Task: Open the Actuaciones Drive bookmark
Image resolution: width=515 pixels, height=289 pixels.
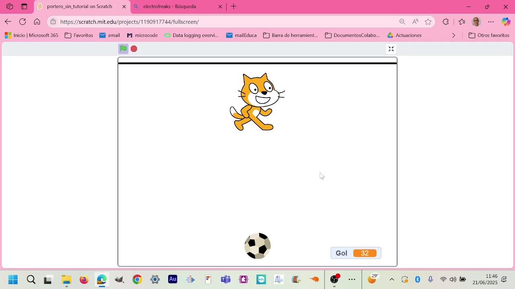Action: pyautogui.click(x=404, y=35)
